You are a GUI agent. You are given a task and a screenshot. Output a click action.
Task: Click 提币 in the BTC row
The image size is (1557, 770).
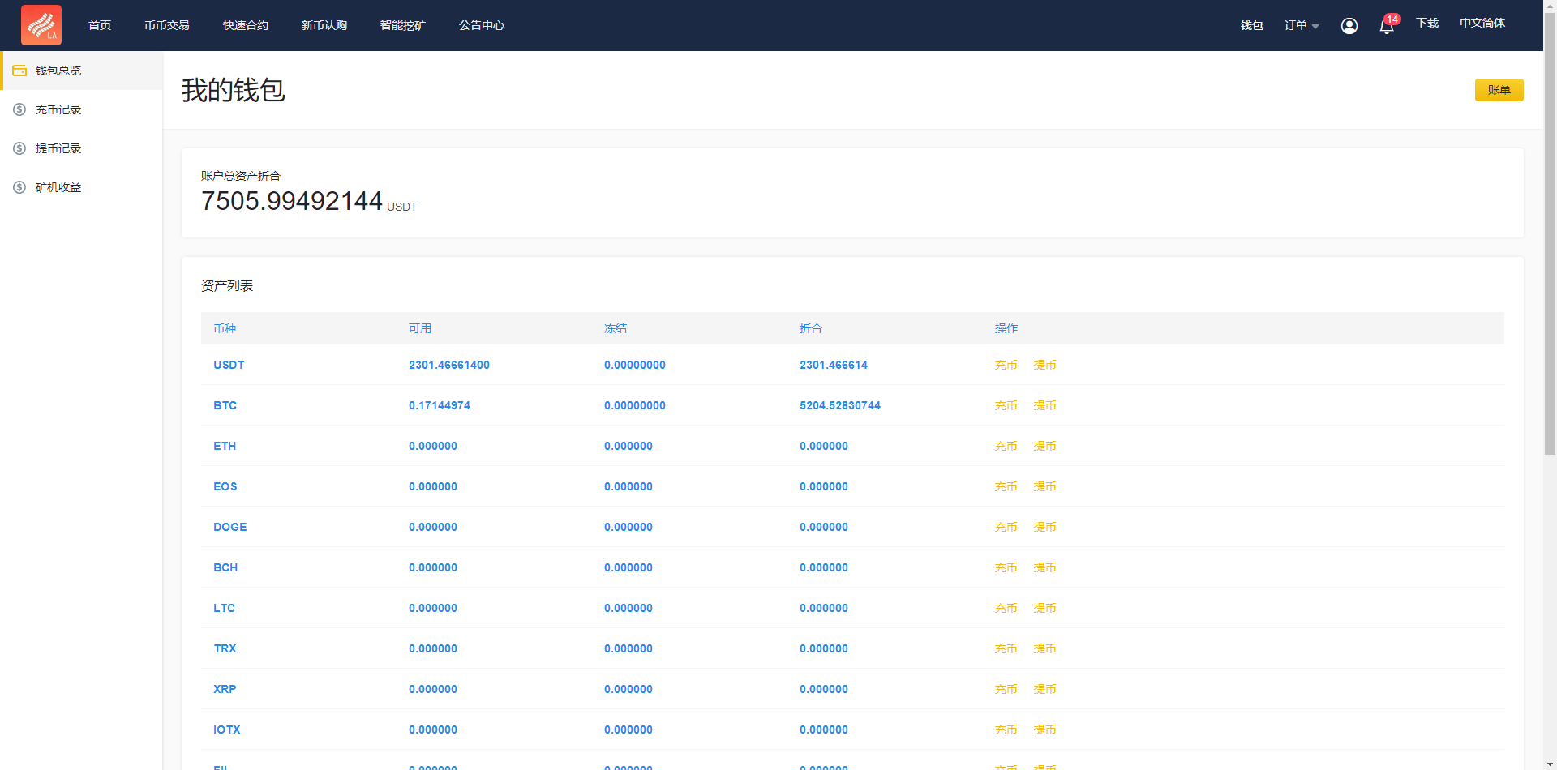click(1044, 405)
